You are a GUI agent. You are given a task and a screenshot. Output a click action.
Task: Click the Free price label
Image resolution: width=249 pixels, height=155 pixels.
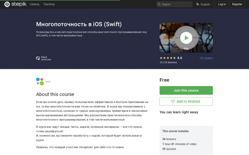click(164, 80)
